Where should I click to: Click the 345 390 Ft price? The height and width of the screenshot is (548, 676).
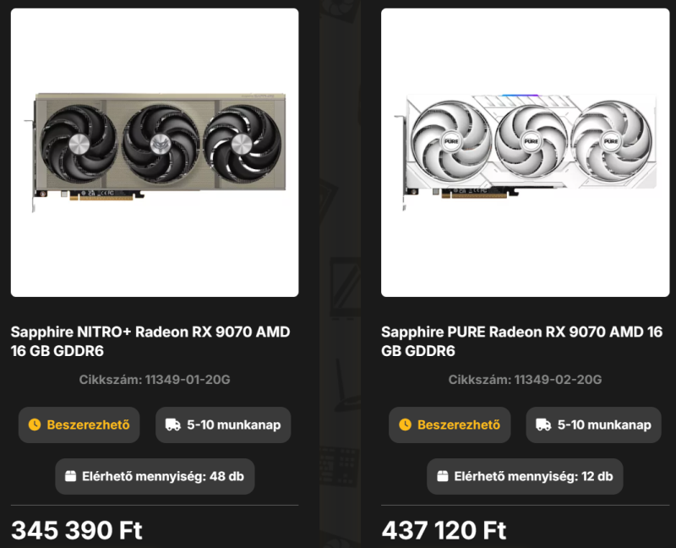click(x=77, y=530)
